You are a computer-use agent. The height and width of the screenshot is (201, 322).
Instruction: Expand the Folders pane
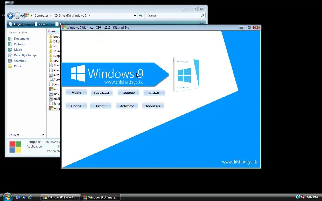coord(26,135)
